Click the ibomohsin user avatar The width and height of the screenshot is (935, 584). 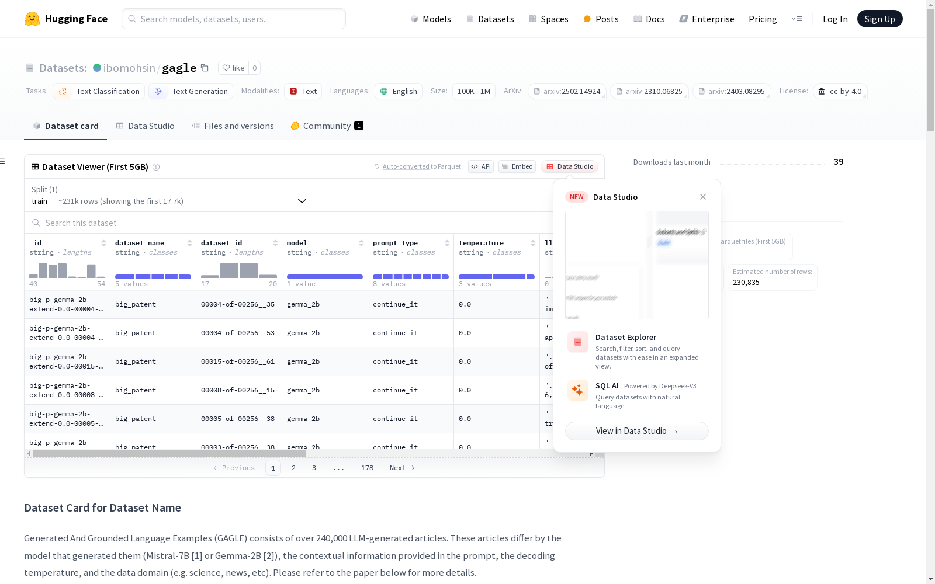(97, 68)
